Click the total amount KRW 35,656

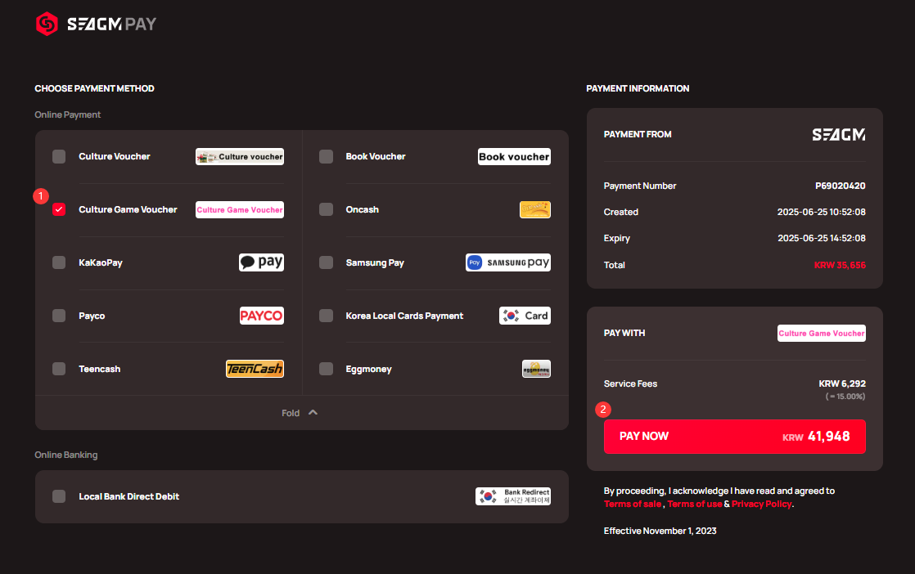tap(840, 265)
